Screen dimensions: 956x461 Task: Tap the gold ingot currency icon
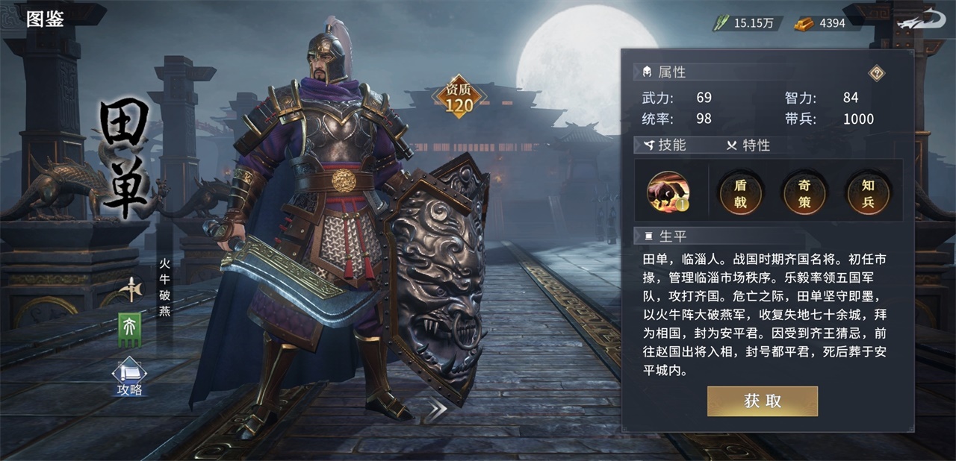point(805,22)
